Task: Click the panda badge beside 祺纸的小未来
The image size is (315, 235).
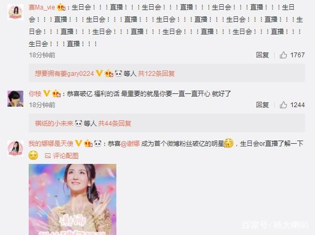Action: click(78, 123)
